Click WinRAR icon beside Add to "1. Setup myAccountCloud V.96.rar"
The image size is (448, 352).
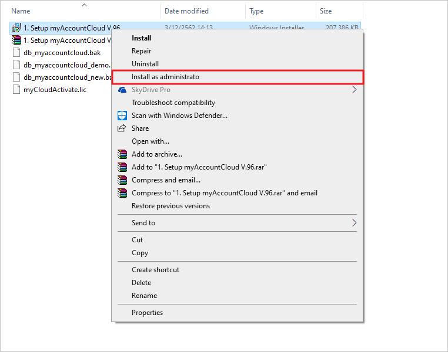122,167
